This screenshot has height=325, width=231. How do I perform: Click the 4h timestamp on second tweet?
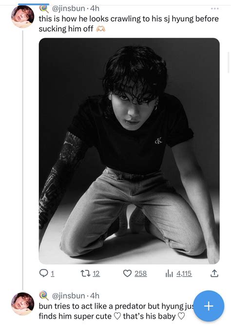coord(95,296)
